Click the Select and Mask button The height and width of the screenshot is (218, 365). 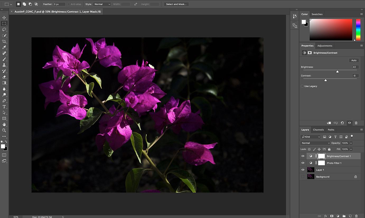pyautogui.click(x=176, y=4)
